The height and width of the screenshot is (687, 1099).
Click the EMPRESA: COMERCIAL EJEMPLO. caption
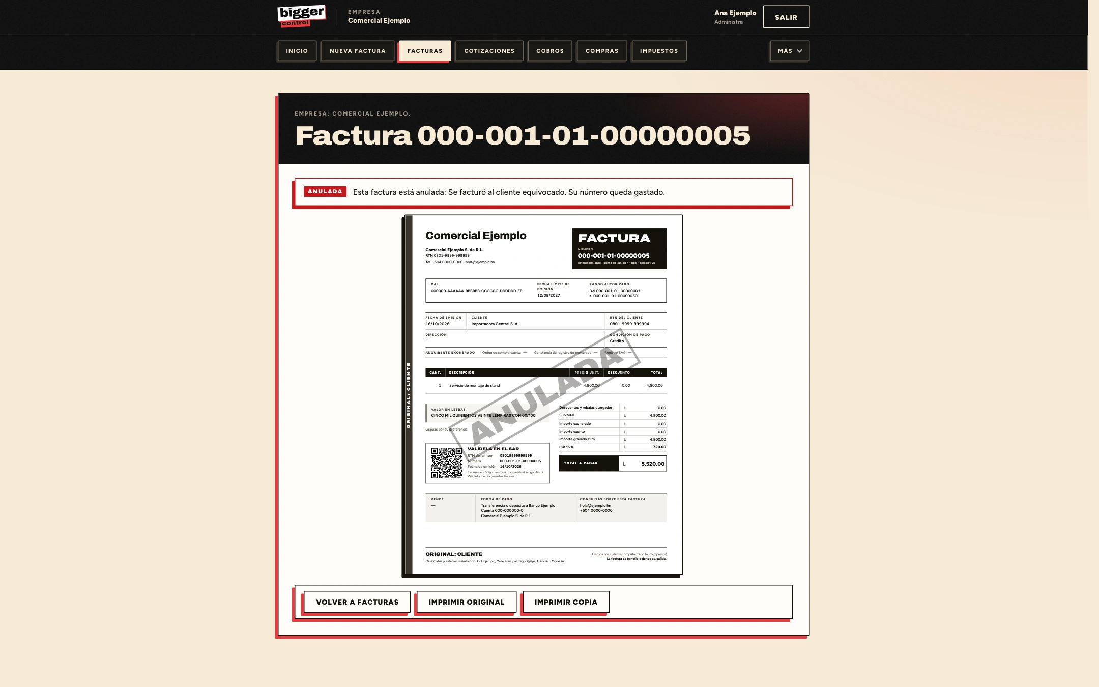point(352,113)
